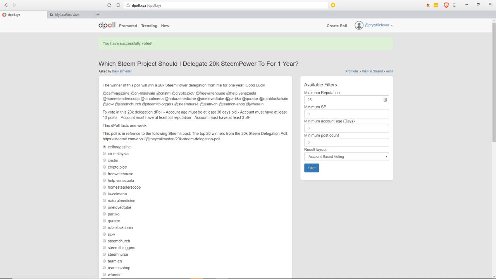Select the rutablockchain radio button
The height and width of the screenshot is (279, 496).
[x=104, y=227]
